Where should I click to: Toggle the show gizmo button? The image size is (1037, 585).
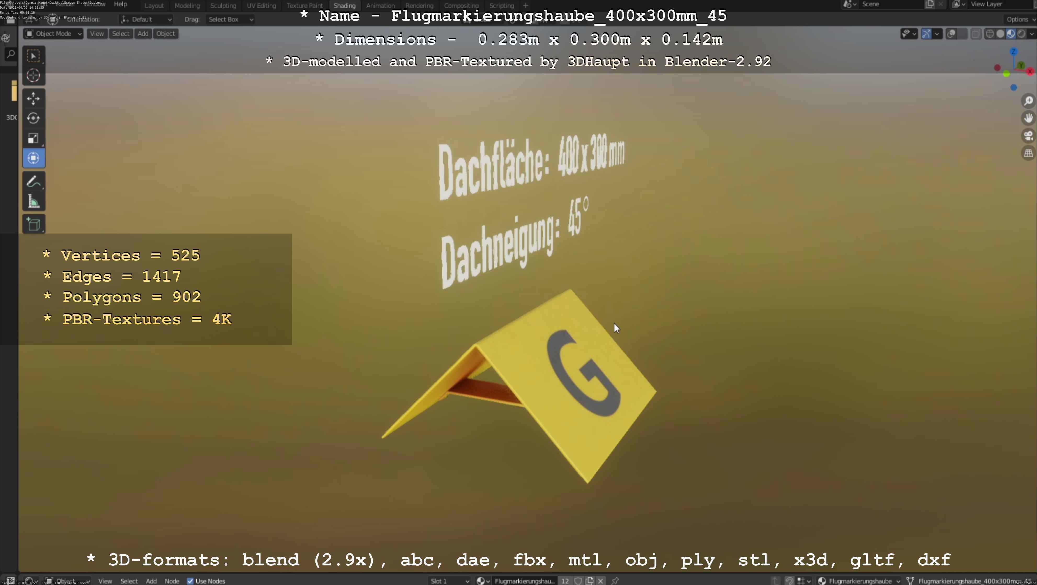[x=926, y=34]
